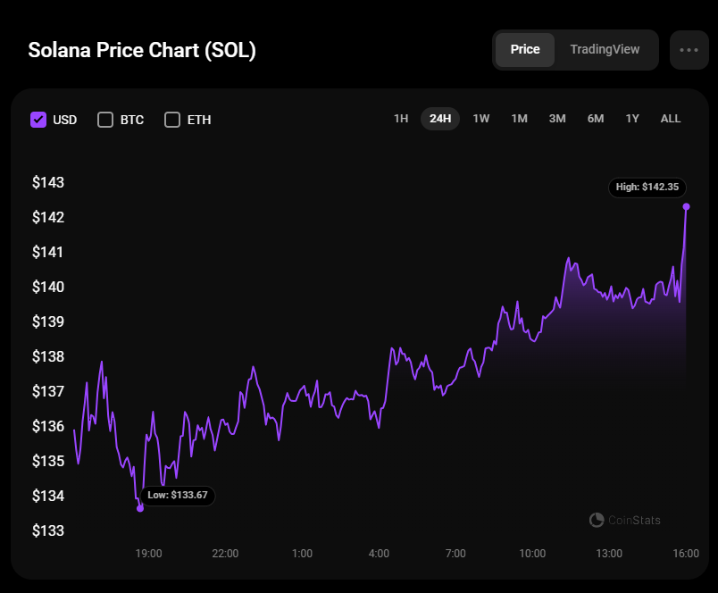Select the 3M time range
The image size is (718, 593).
[x=557, y=119]
